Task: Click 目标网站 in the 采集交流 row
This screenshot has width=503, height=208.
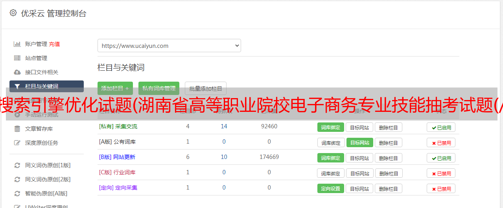Action: 359,127
